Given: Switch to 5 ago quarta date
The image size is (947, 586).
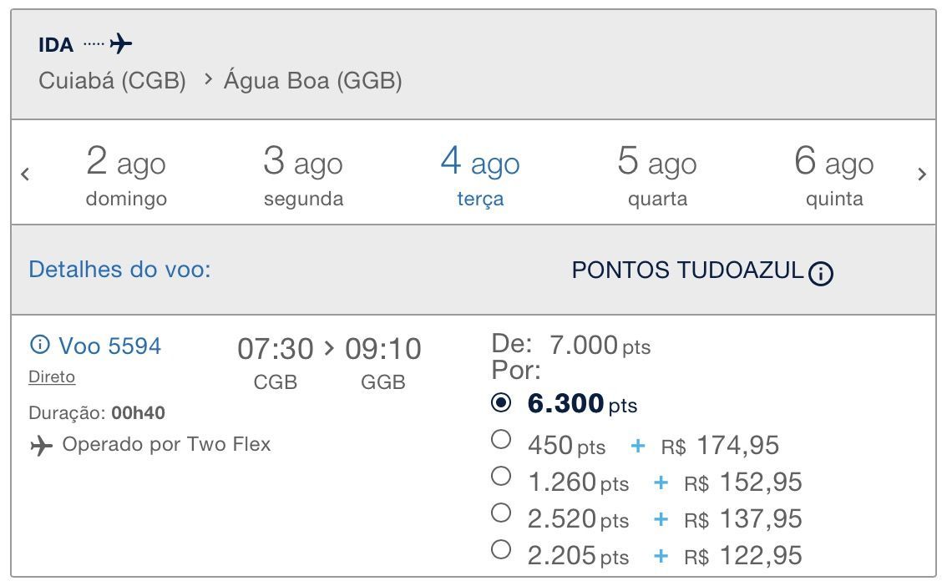Looking at the screenshot, I should tap(657, 175).
